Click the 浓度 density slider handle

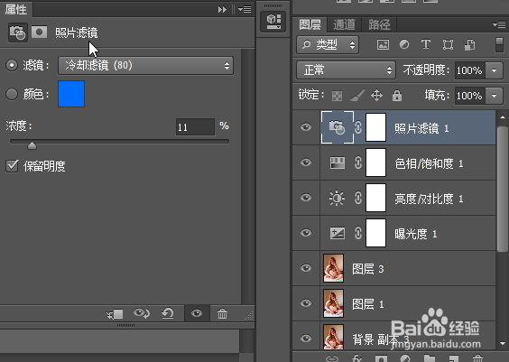32,145
